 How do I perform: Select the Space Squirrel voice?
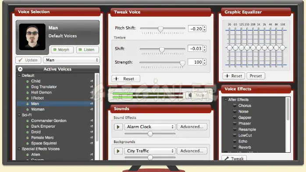pyautogui.click(x=44, y=143)
